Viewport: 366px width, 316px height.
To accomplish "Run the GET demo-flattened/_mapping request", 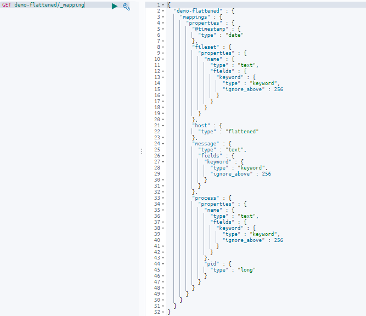I will [114, 6].
